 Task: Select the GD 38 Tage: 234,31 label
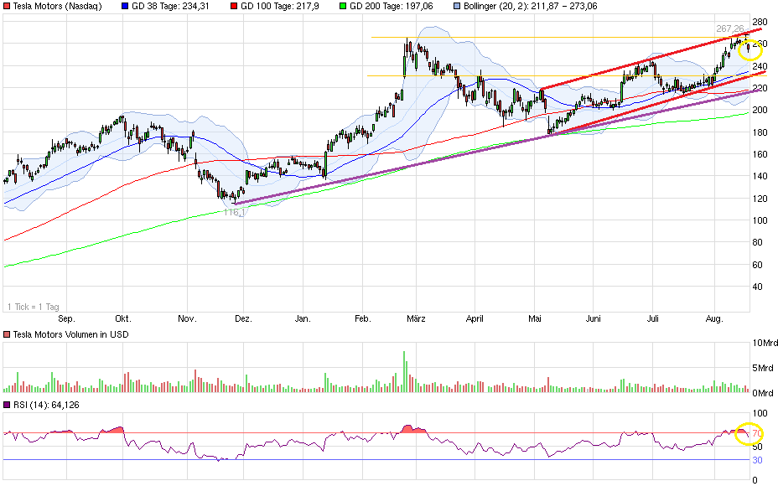pos(170,7)
